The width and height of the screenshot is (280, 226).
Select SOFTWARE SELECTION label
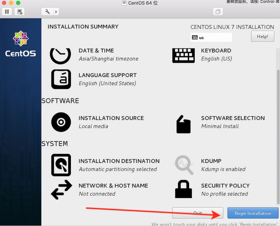(233, 118)
